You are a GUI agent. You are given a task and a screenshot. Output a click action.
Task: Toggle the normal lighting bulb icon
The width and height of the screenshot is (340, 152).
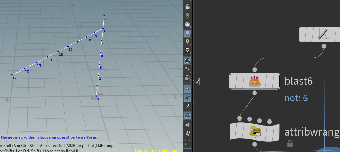pos(187,34)
